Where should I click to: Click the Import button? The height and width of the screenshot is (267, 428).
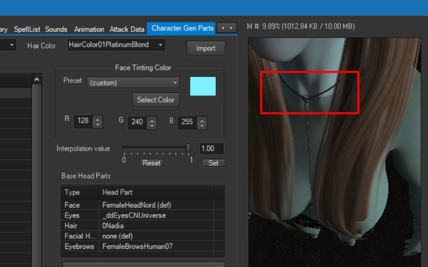tap(206, 48)
